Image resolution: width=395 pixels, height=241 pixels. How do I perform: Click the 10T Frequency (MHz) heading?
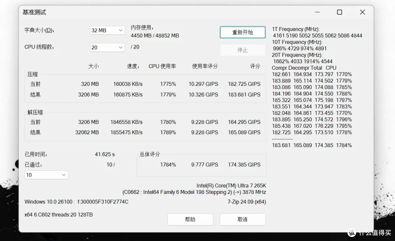(297, 42)
